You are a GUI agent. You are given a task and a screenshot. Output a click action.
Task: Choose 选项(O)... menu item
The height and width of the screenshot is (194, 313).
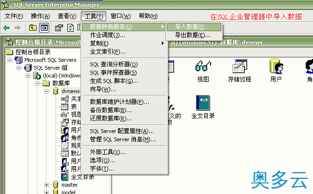pyautogui.click(x=124, y=160)
